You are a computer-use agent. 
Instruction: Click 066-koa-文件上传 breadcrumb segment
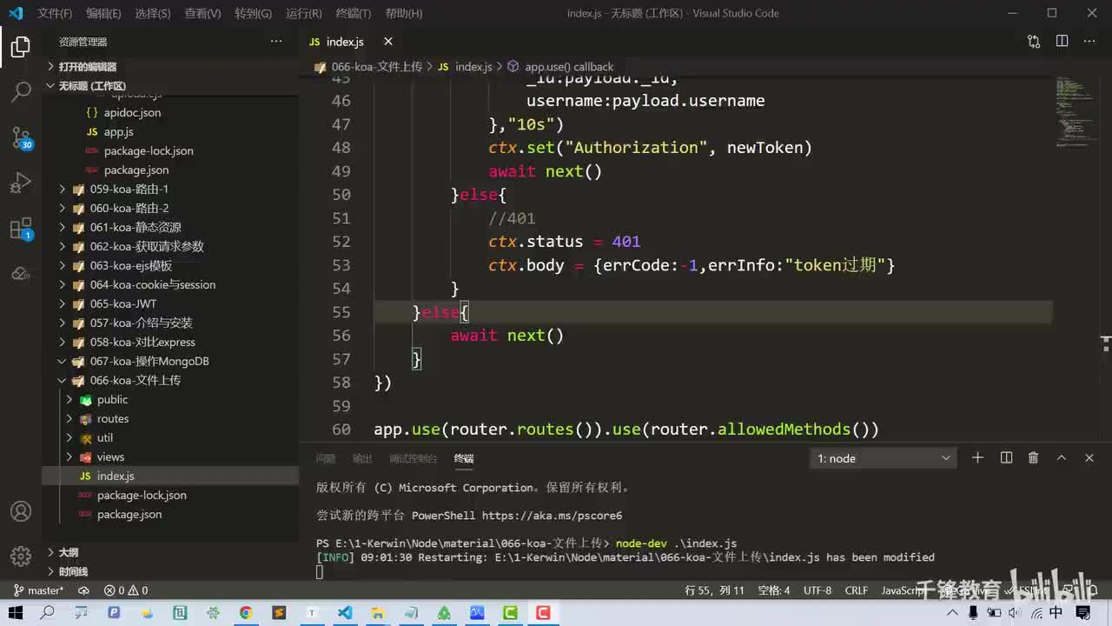coord(376,67)
